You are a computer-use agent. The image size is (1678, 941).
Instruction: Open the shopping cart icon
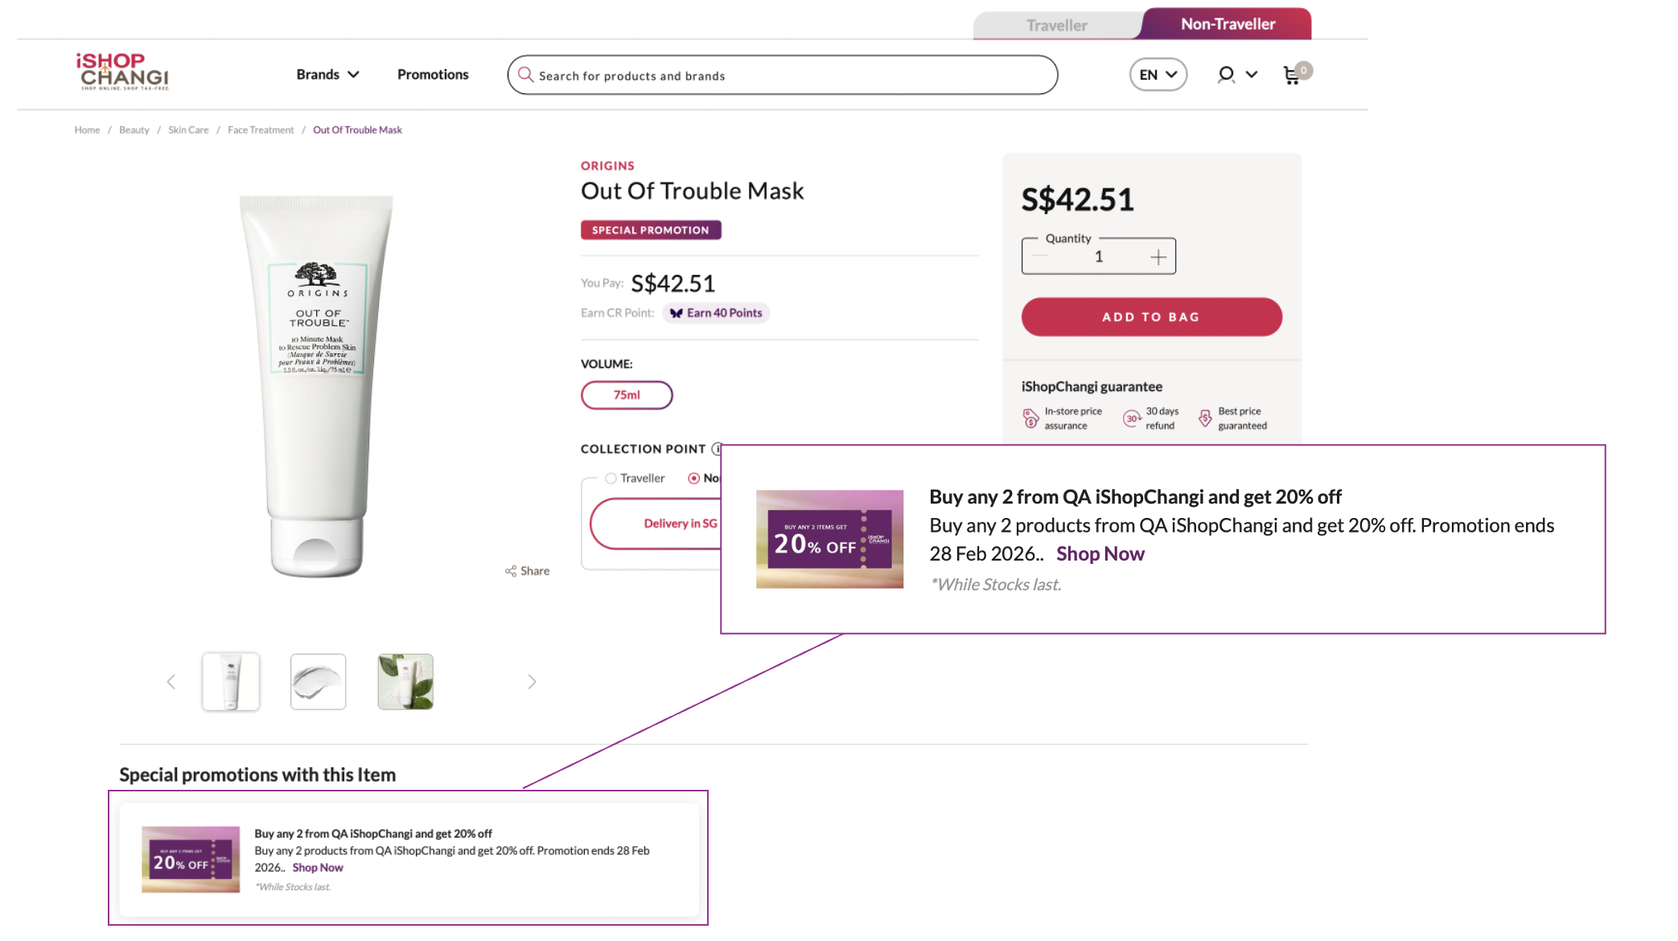pos(1292,75)
